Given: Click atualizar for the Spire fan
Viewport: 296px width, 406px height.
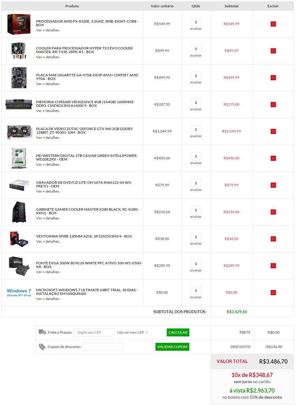Looking at the screenshot, I should click(196, 244).
